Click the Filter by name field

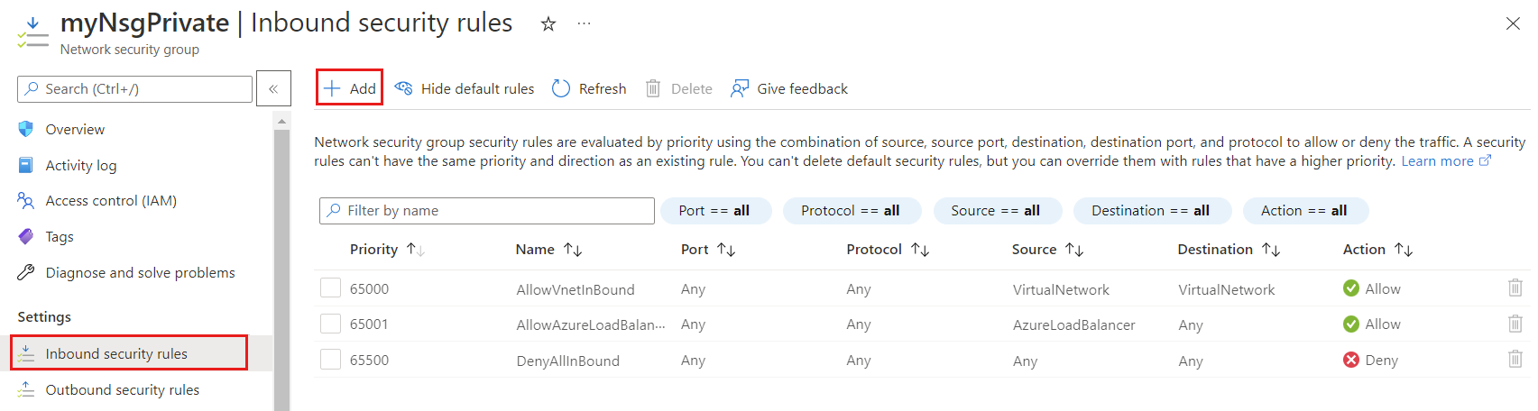pyautogui.click(x=487, y=211)
